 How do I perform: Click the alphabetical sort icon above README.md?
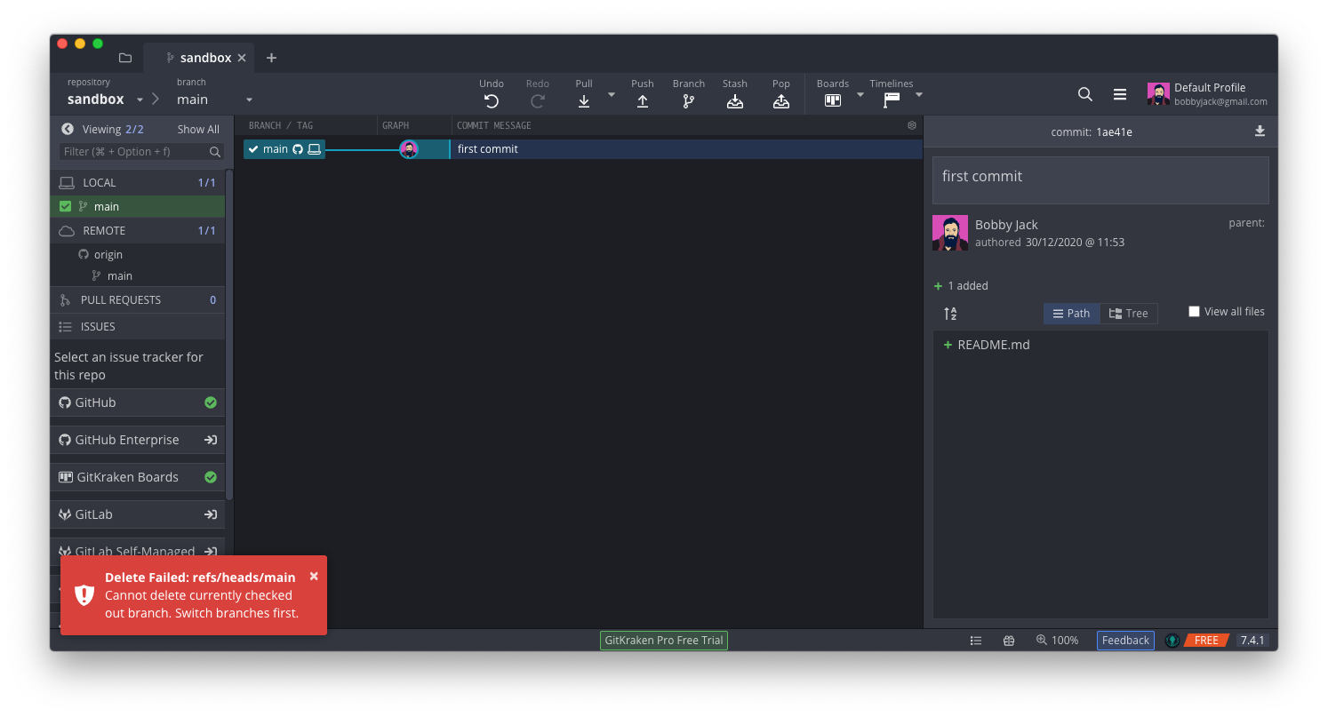(949, 313)
